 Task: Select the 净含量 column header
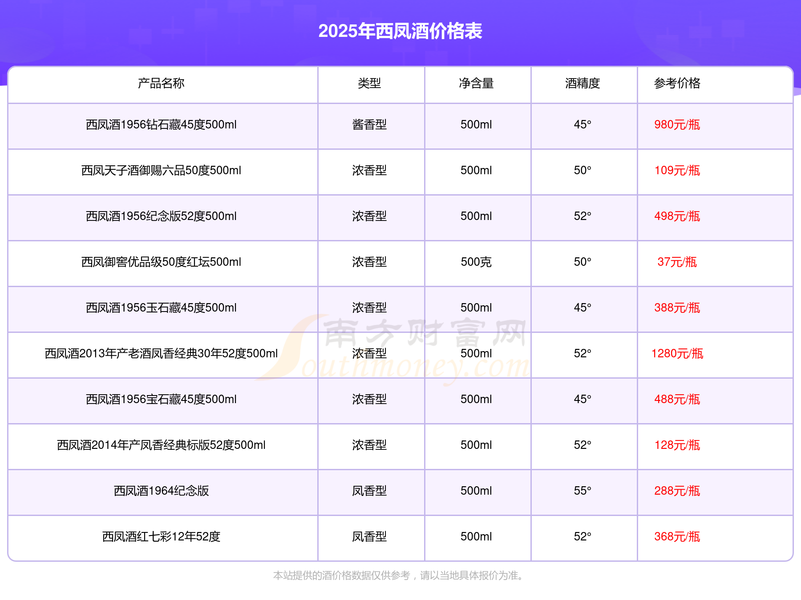pos(476,83)
